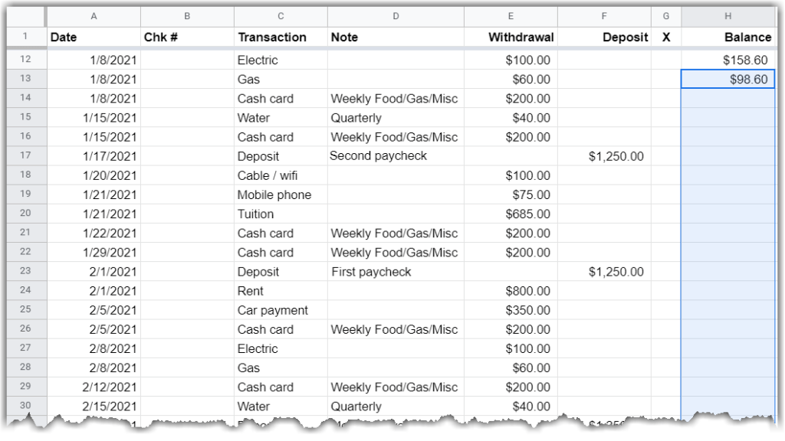The height and width of the screenshot is (441, 785).
Task: Click the Quarterly note beside Water on row 15
Action: [x=396, y=118]
